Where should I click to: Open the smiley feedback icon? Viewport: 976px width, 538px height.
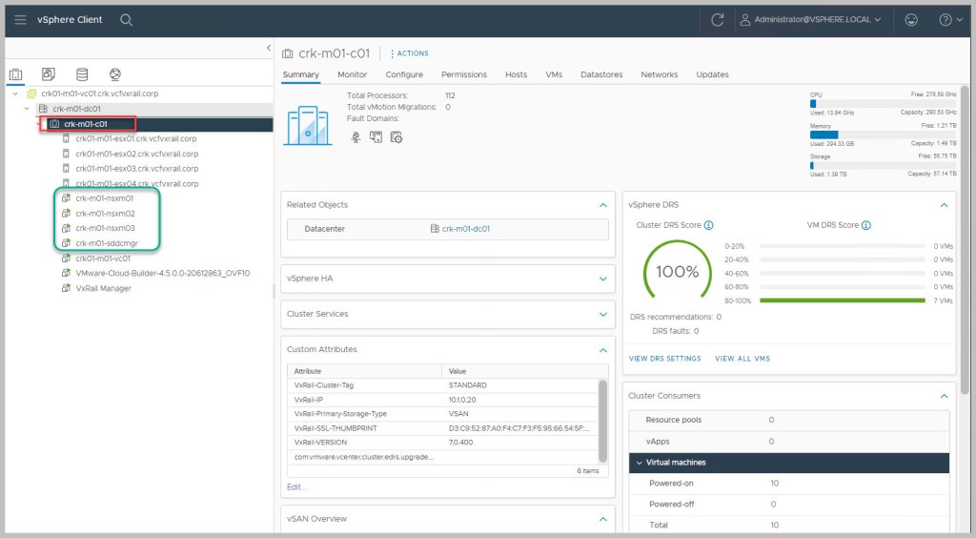(911, 20)
